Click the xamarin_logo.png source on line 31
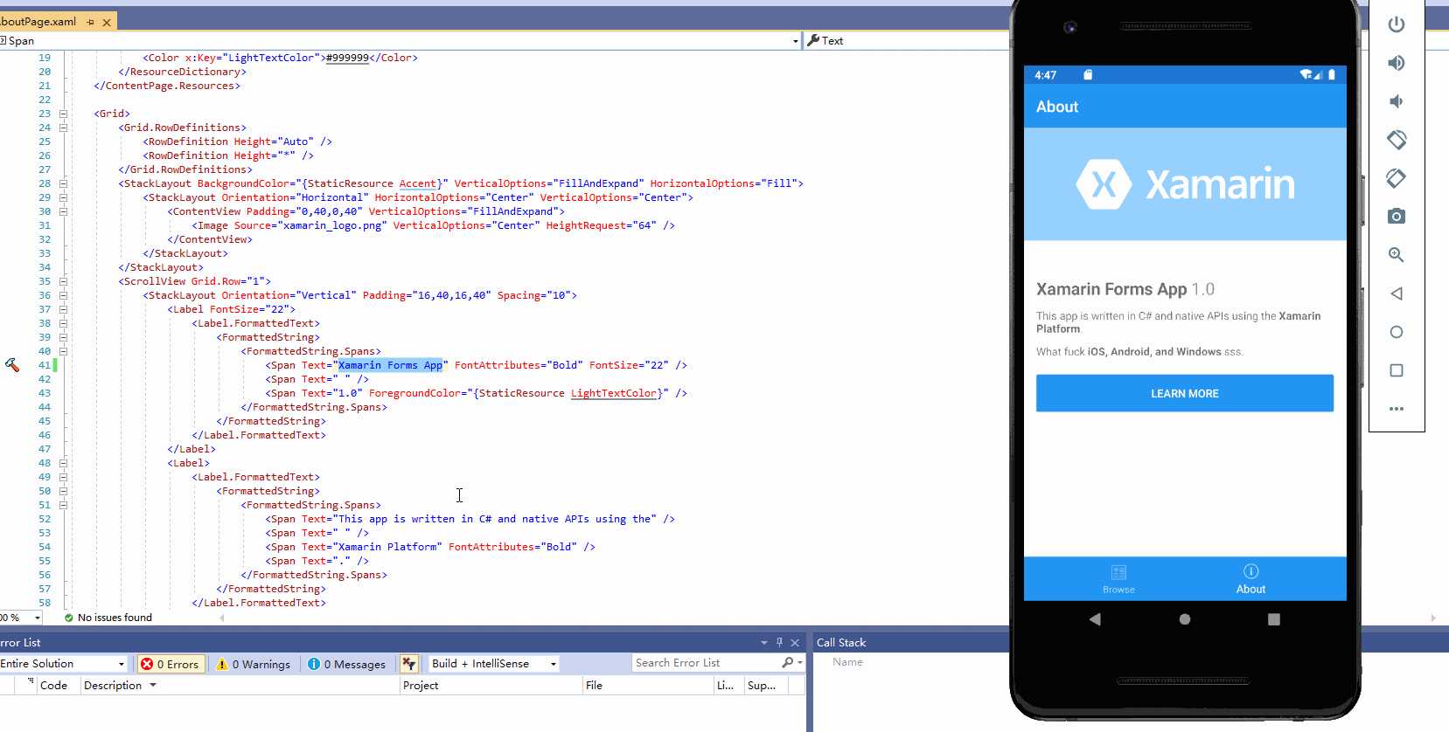1449x732 pixels. coord(332,225)
